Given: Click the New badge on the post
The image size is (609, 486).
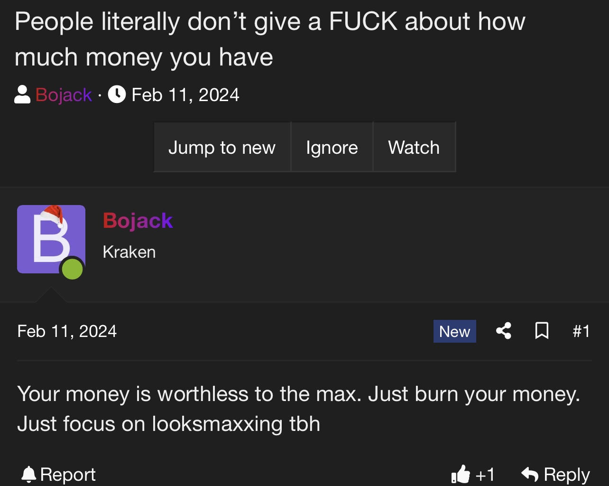Looking at the screenshot, I should [455, 331].
